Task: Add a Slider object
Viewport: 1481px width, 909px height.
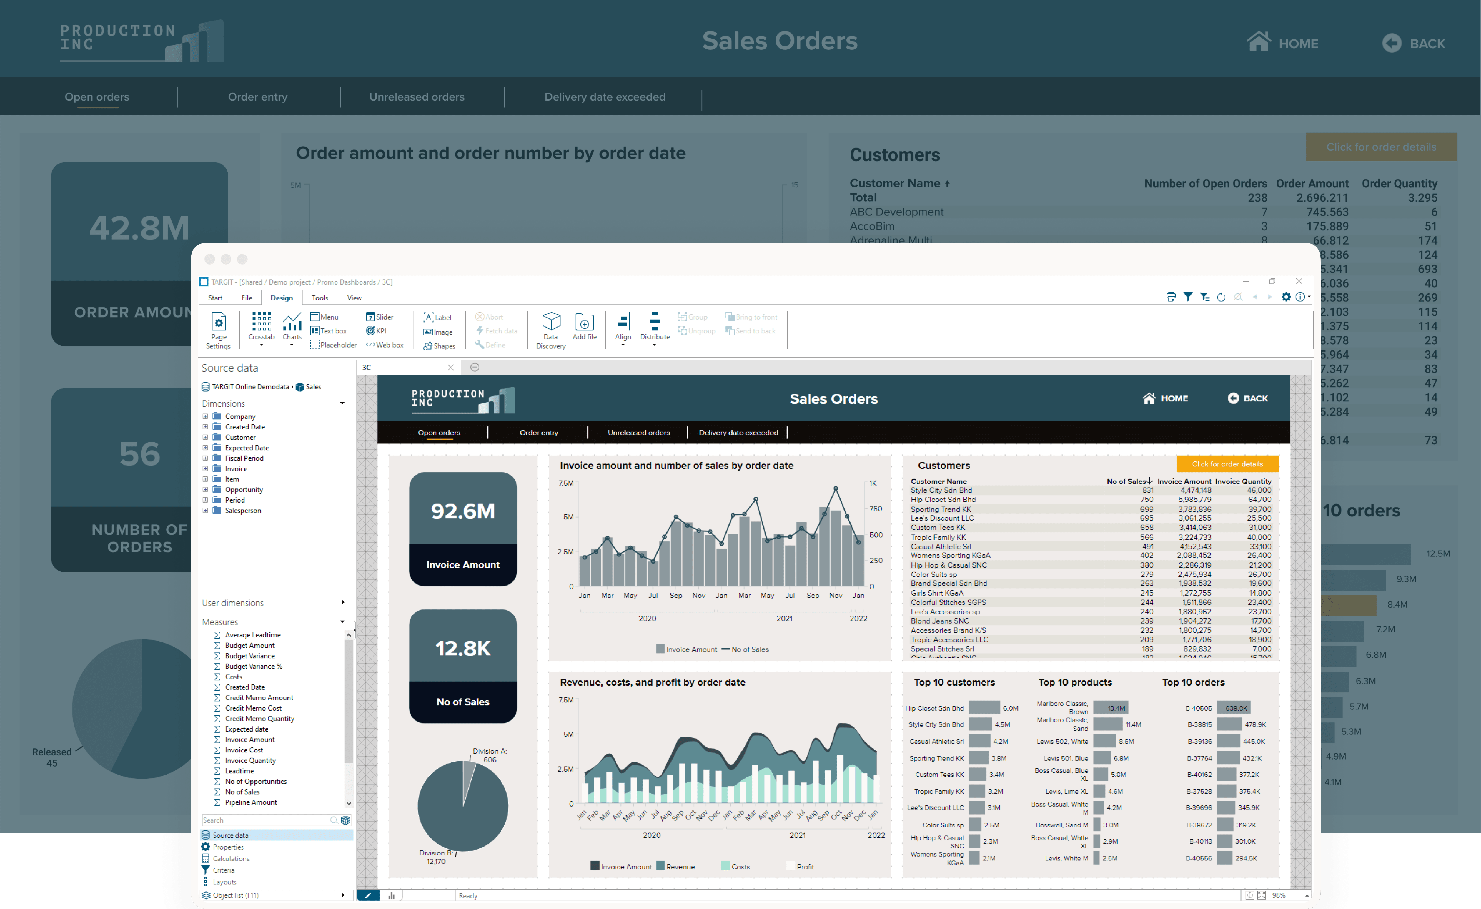Action: [x=380, y=317]
